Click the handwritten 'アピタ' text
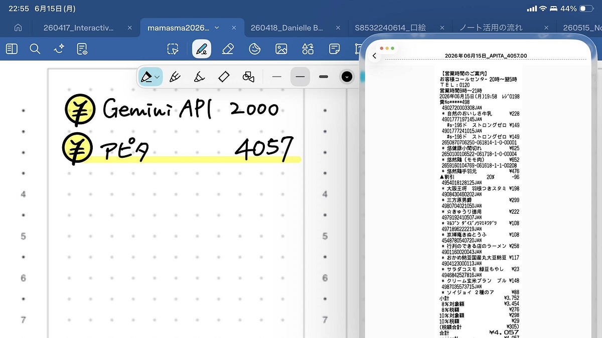Image resolution: width=602 pixels, height=338 pixels. [x=125, y=149]
